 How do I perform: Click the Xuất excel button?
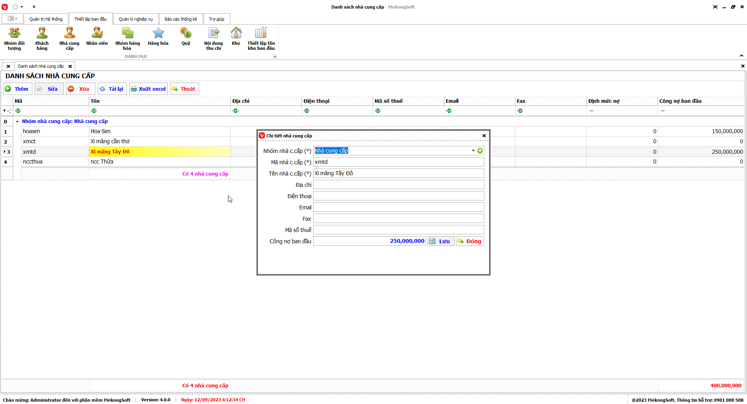pyautogui.click(x=148, y=89)
